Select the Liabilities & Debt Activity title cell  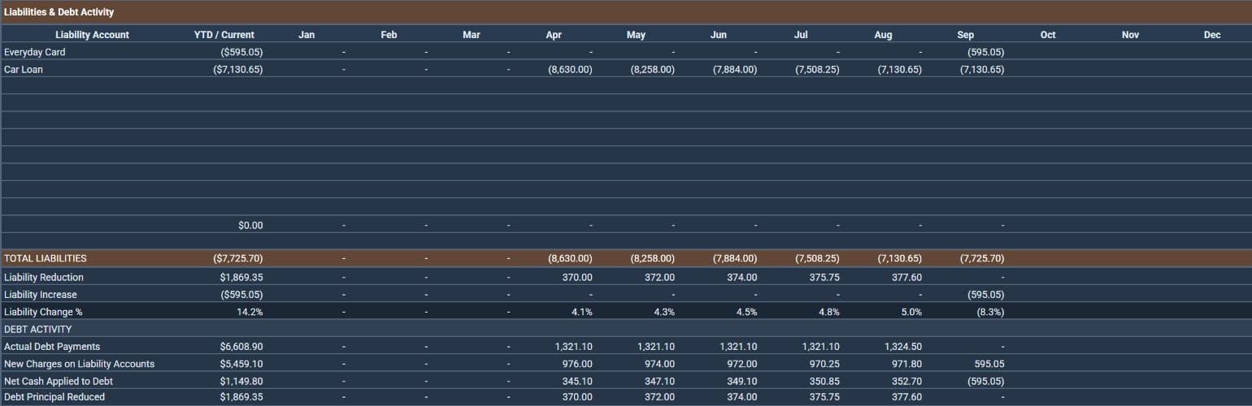coord(59,12)
